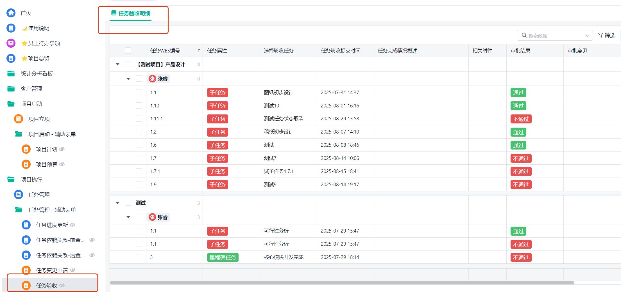This screenshot has height=292, width=621.
Task: Open the search field dropdown arrow
Action: pos(587,36)
